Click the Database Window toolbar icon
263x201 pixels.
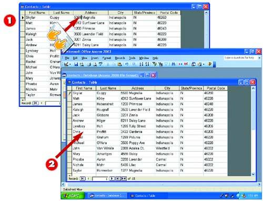tap(193, 64)
